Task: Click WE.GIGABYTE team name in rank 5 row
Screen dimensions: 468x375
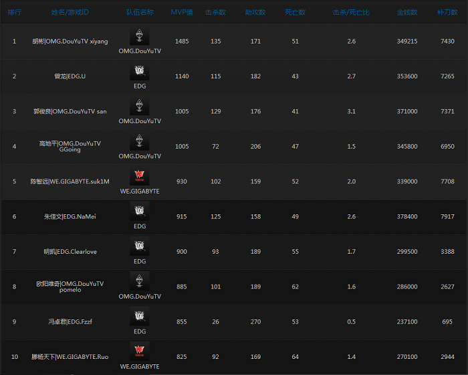Action: 139,192
